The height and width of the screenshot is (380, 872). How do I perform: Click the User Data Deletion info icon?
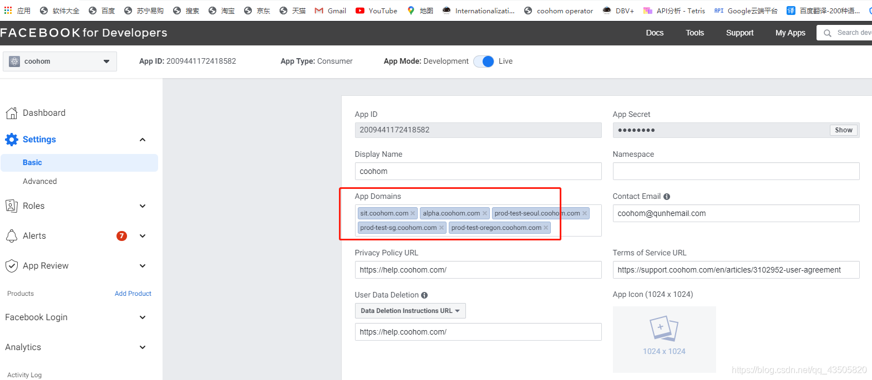click(x=424, y=295)
